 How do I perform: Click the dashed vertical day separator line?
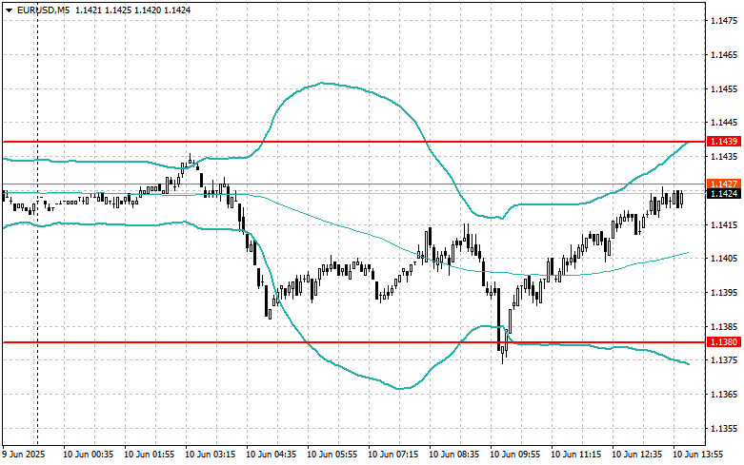[37, 223]
